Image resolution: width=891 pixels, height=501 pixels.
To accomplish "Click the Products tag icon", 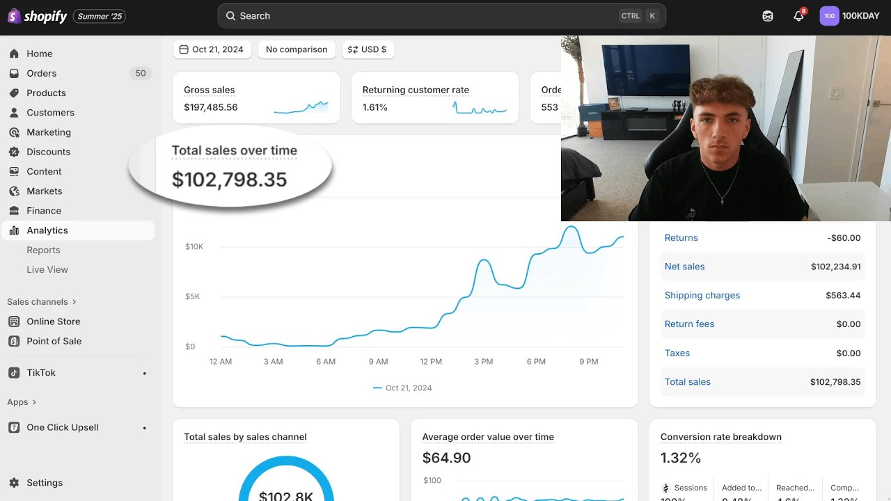I will pyautogui.click(x=14, y=93).
